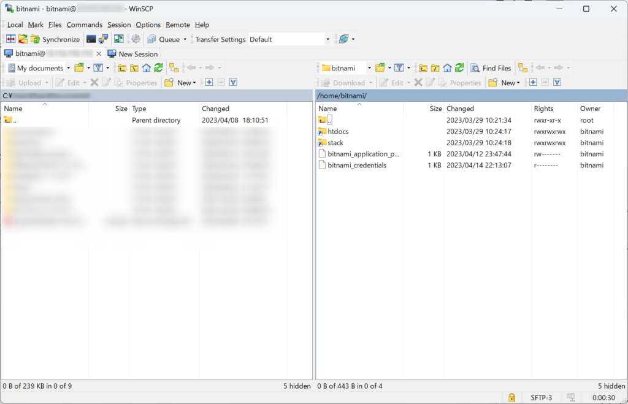Click remote Open Directory folder icon
This screenshot has height=404, width=628.
(x=380, y=67)
